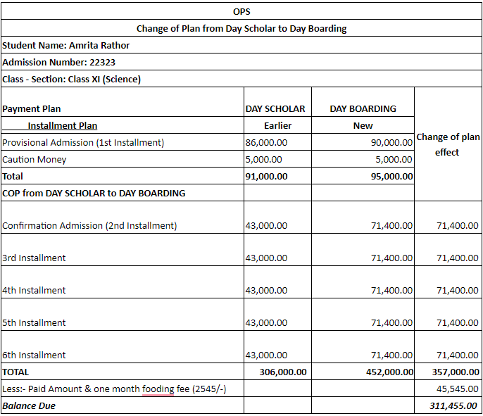Click the Change of plan effect cell

pos(448,144)
